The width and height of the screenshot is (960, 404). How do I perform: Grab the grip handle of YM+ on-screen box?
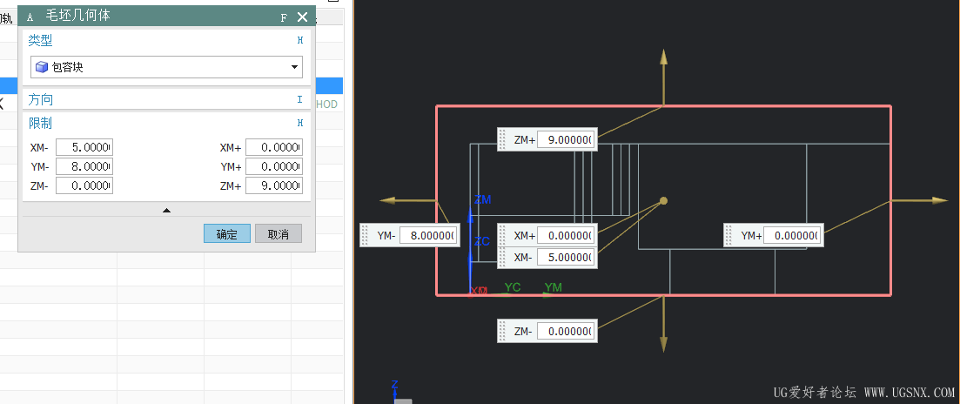[729, 235]
